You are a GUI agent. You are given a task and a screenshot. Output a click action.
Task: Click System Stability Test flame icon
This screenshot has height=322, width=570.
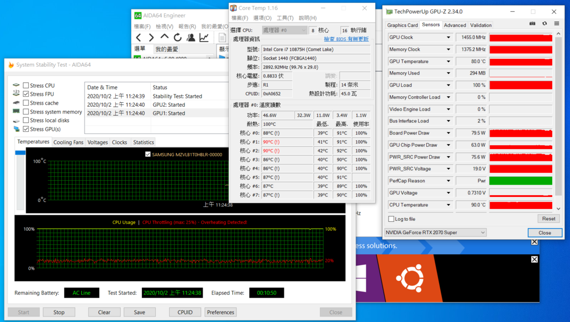pyautogui.click(x=11, y=65)
